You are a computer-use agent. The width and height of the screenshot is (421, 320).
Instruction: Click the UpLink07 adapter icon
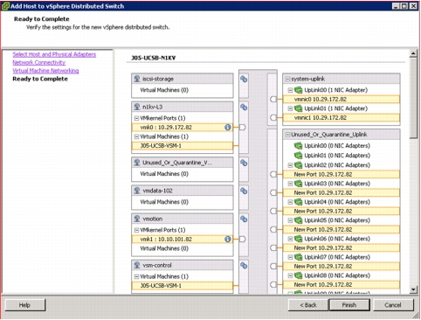pos(298,257)
